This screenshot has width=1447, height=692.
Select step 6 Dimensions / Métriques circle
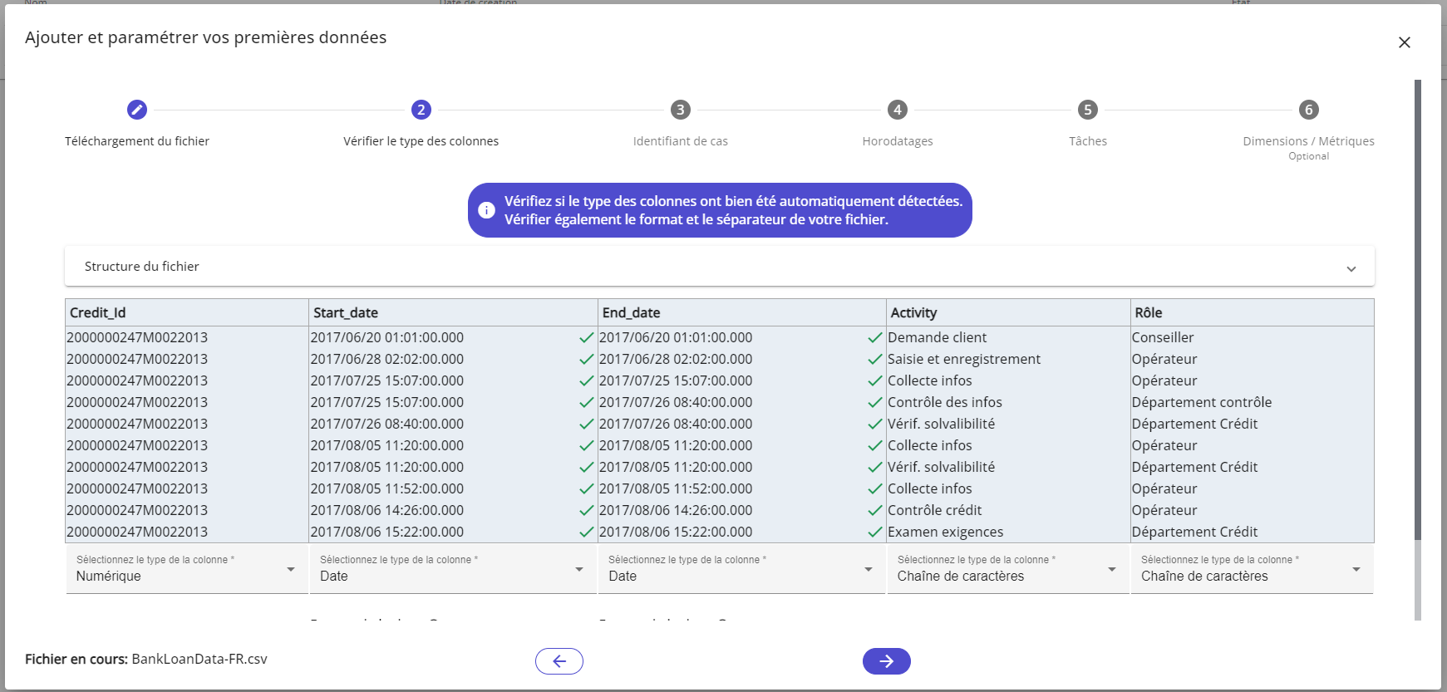coord(1309,110)
